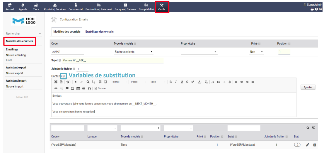Switch to Expéditeur des e-mails tab
Screen dimensions: 324x153
[100, 32]
